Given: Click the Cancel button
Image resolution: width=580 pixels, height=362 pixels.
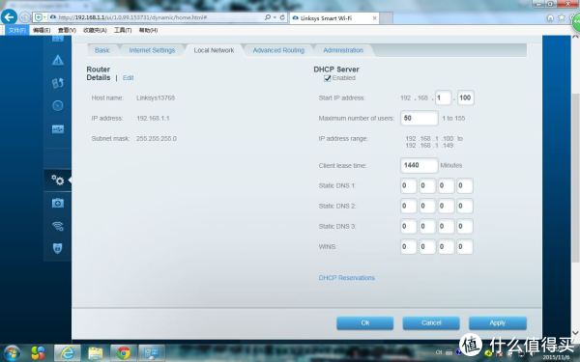Looking at the screenshot, I should coord(431,322).
